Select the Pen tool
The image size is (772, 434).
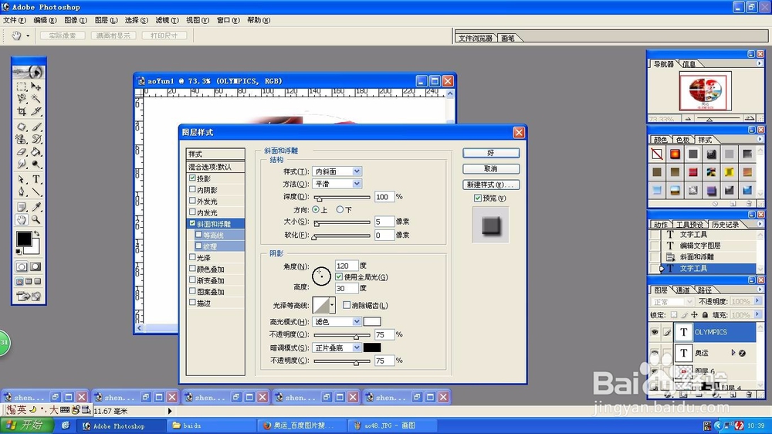(x=22, y=192)
